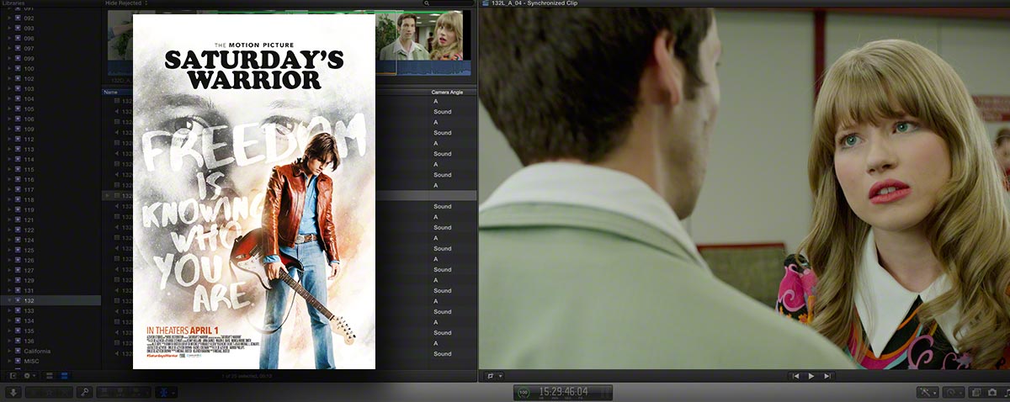
Task: Select event 136 in Libraries
Action: click(x=50, y=341)
